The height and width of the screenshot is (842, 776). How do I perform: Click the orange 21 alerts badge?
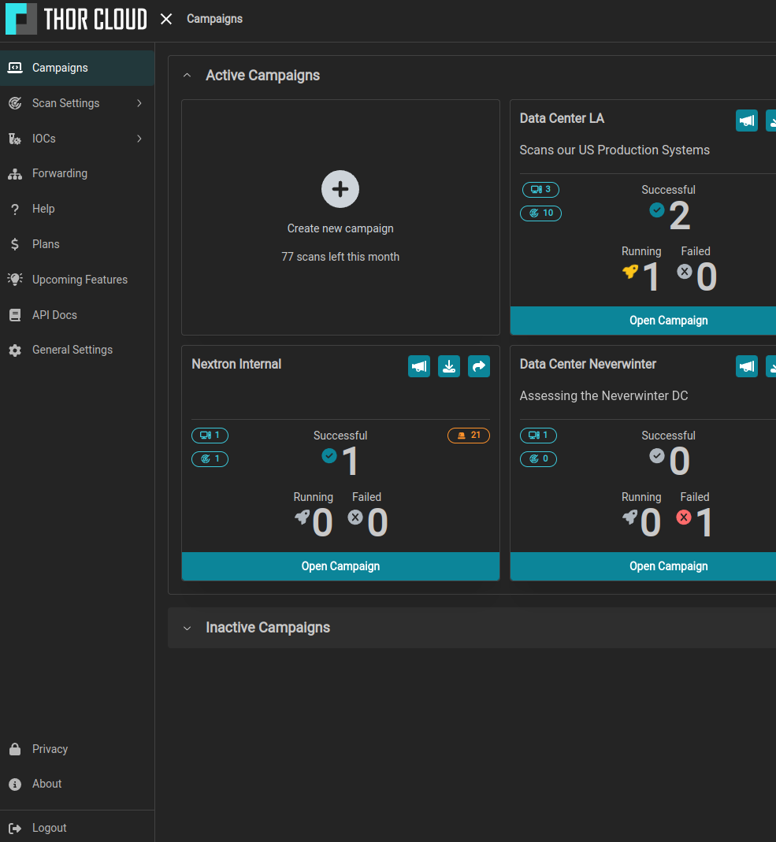pyautogui.click(x=469, y=436)
